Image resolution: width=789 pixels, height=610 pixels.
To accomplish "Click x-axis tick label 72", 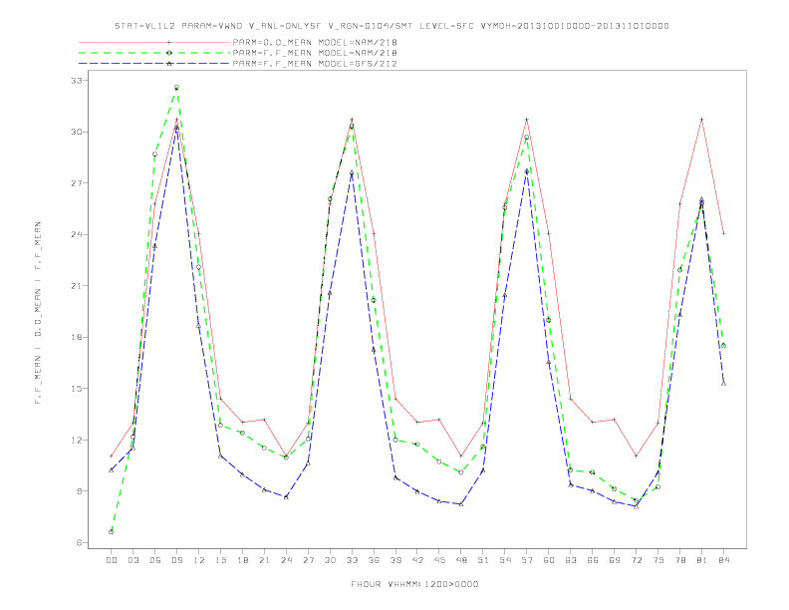I will click(637, 560).
